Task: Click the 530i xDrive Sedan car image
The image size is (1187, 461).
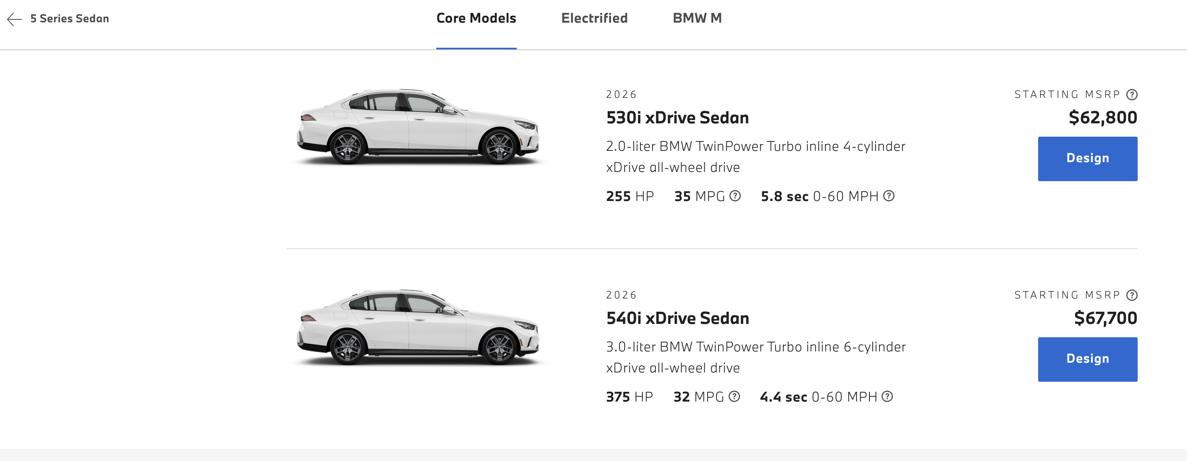Action: tap(418, 127)
